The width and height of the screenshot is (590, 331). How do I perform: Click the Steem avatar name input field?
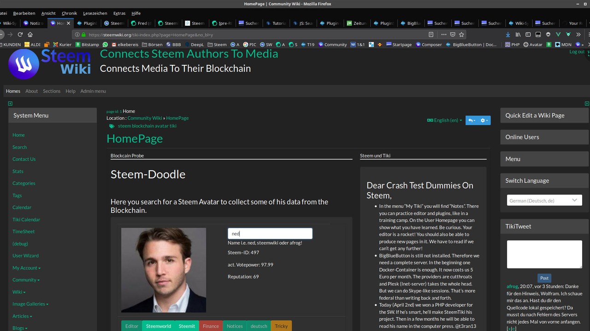(x=270, y=234)
